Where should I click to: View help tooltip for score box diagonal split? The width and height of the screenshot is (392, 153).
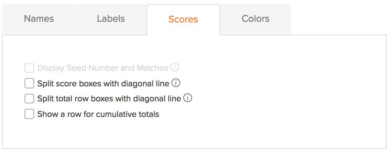tap(176, 83)
